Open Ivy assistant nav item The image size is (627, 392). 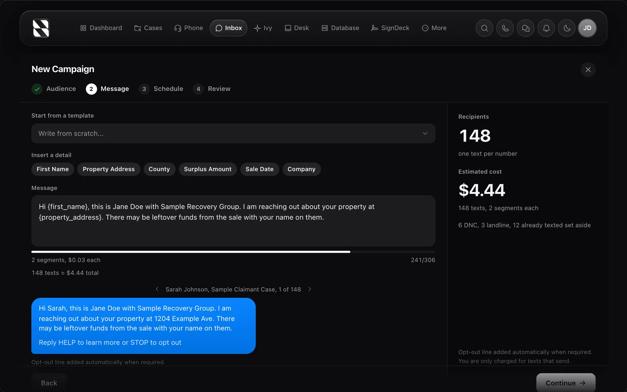pyautogui.click(x=263, y=28)
